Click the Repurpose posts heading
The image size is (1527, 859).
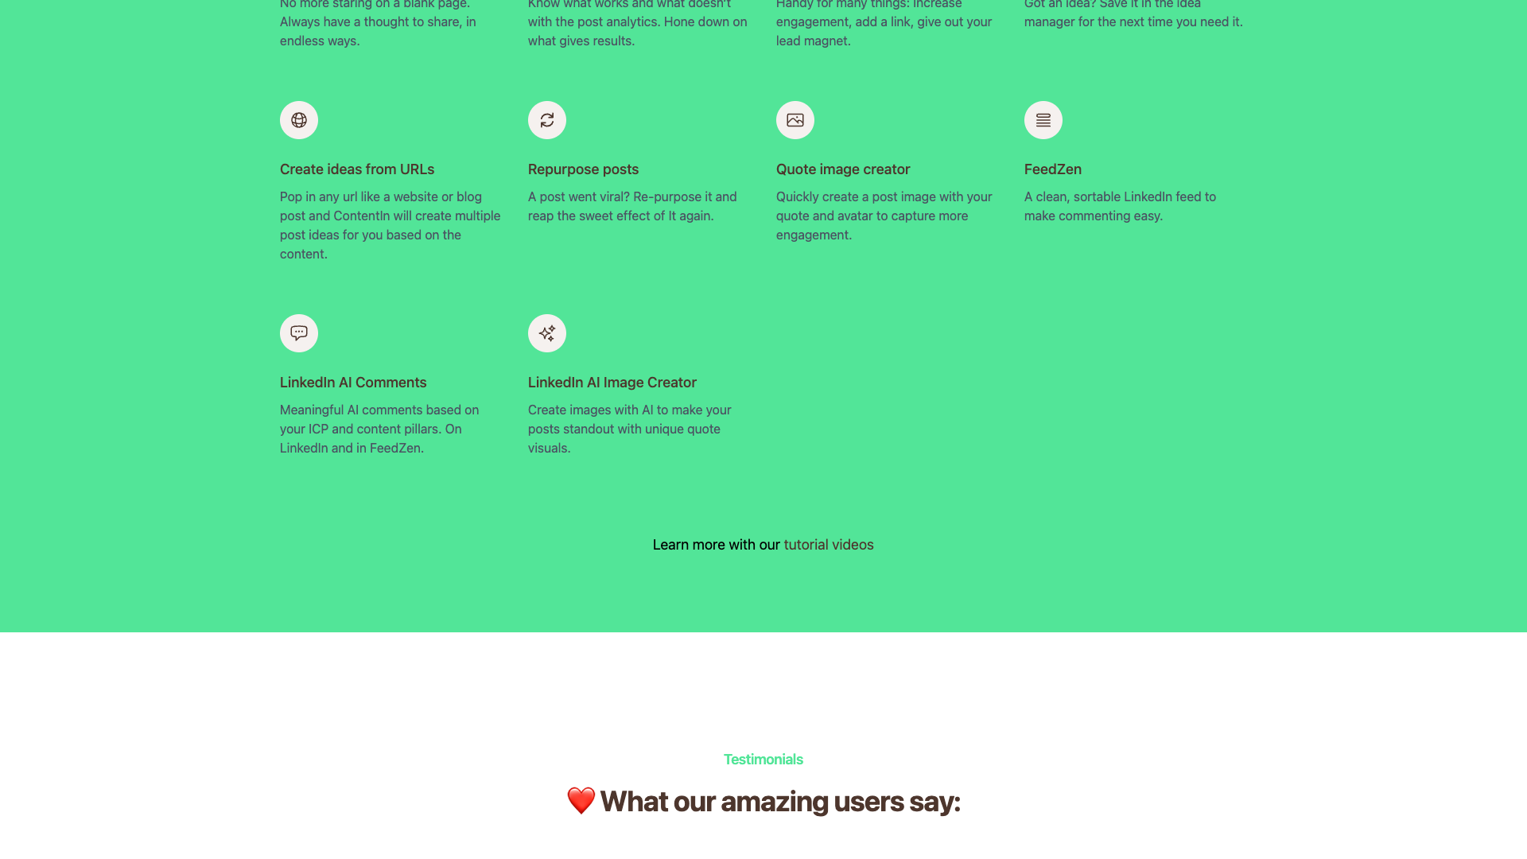(583, 169)
